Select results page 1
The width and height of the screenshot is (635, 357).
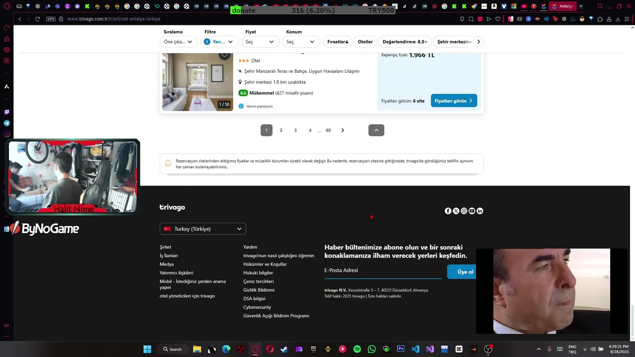(266, 130)
